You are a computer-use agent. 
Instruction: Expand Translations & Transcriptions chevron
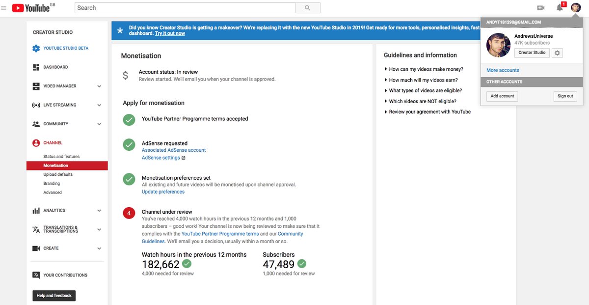[x=99, y=230]
